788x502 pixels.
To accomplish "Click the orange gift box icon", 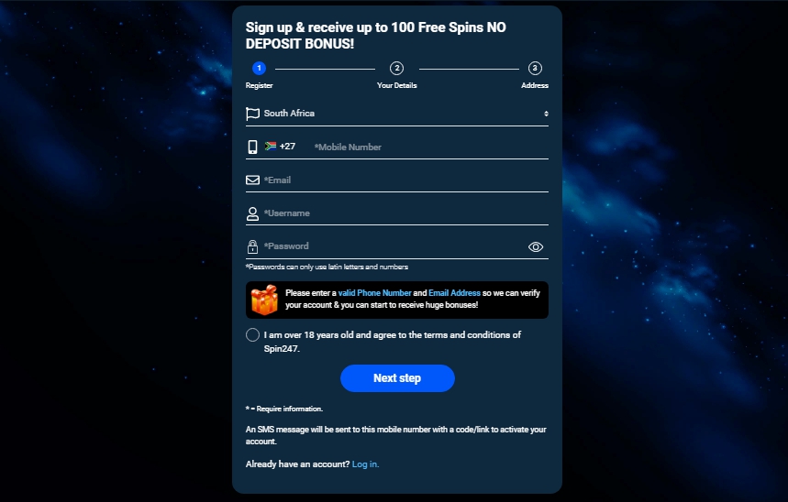I will (264, 300).
